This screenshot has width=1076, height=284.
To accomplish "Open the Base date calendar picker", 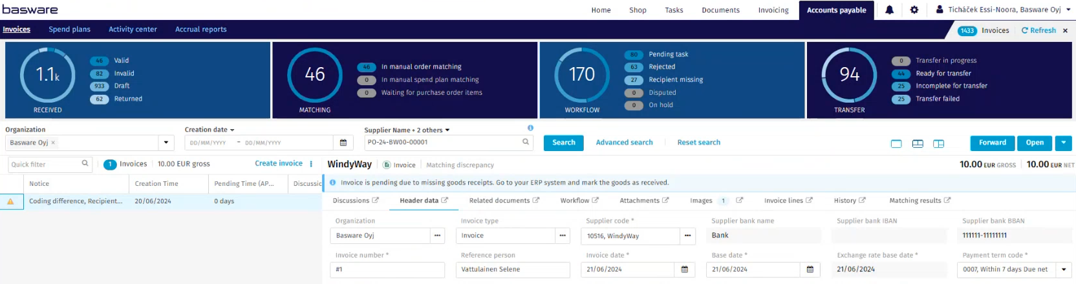I will click(810, 270).
